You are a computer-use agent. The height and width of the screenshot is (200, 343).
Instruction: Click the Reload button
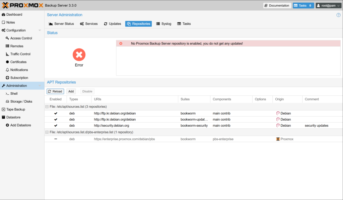click(x=55, y=91)
